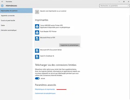
Task: Choose the Send To OneNote 16 icon
Action: pyautogui.click(x=37, y=57)
